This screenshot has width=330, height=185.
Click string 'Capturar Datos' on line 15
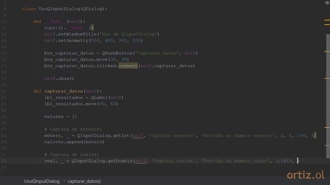pos(157,53)
